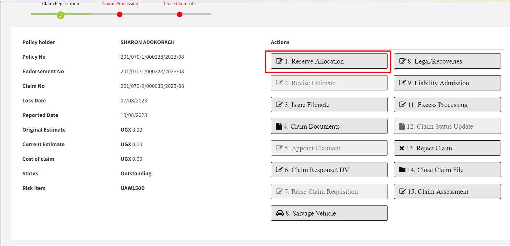Click the green Claim Registration checkmark step
Viewport: 510px width, 246px height.
point(61,15)
